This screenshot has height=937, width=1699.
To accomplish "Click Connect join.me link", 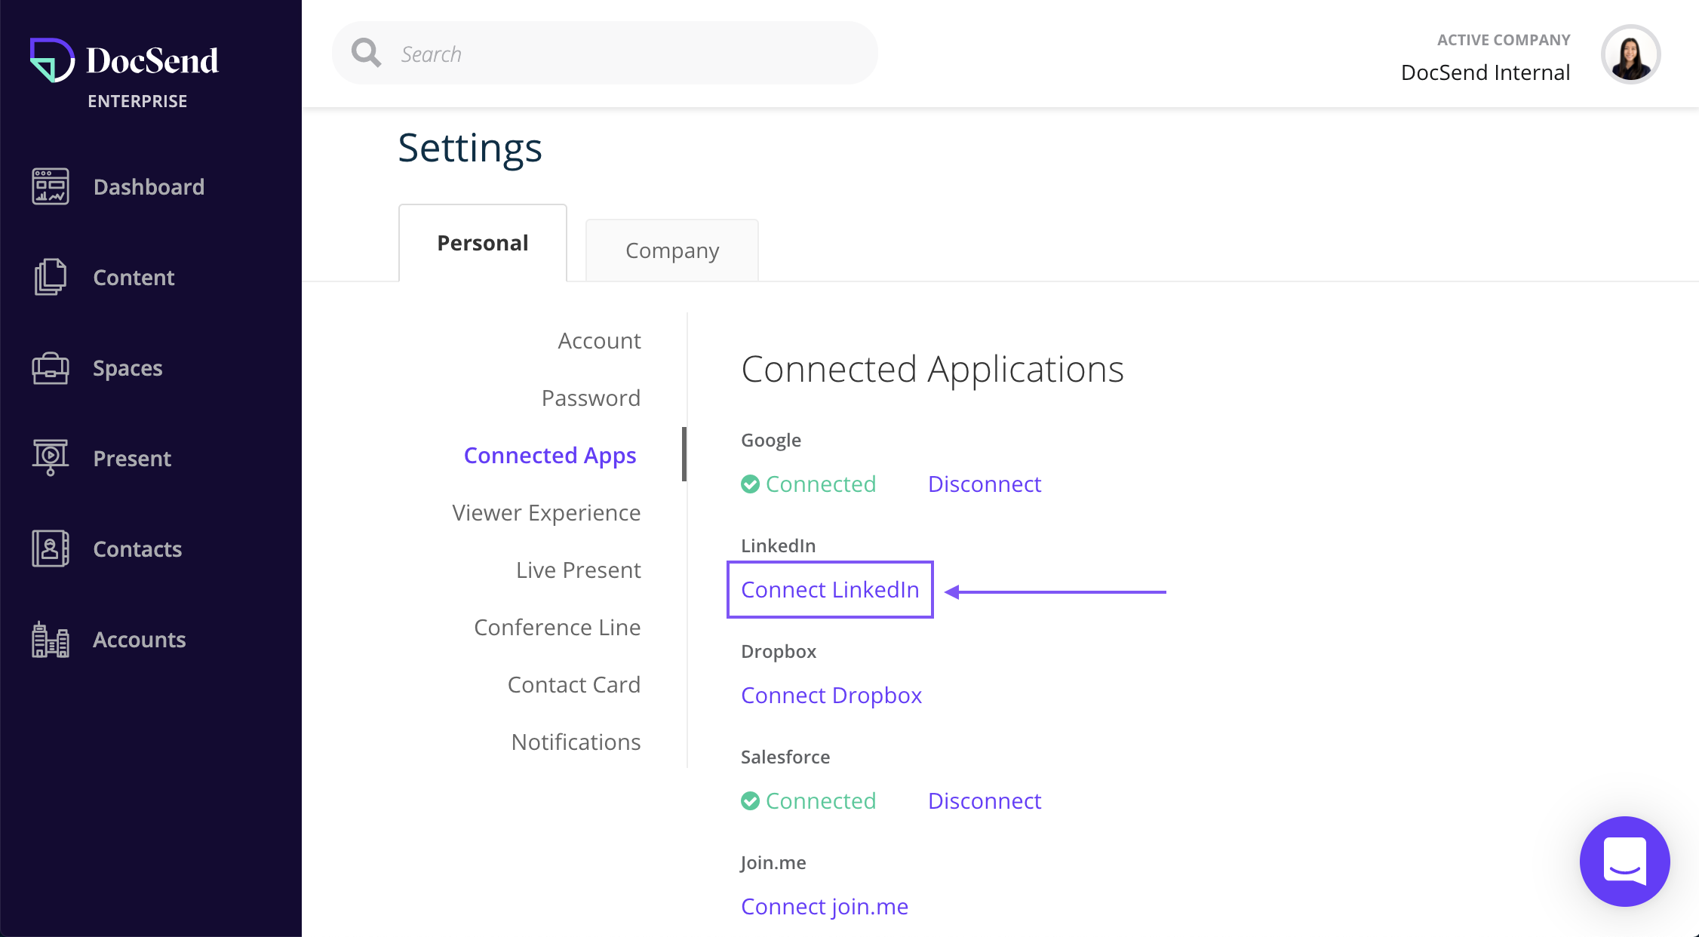I will coord(825,906).
